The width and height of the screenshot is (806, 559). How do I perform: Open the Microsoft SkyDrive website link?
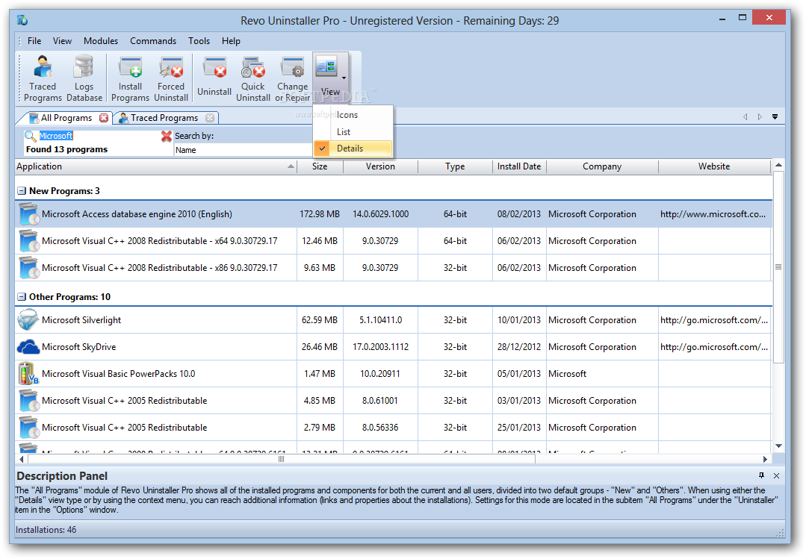(714, 347)
